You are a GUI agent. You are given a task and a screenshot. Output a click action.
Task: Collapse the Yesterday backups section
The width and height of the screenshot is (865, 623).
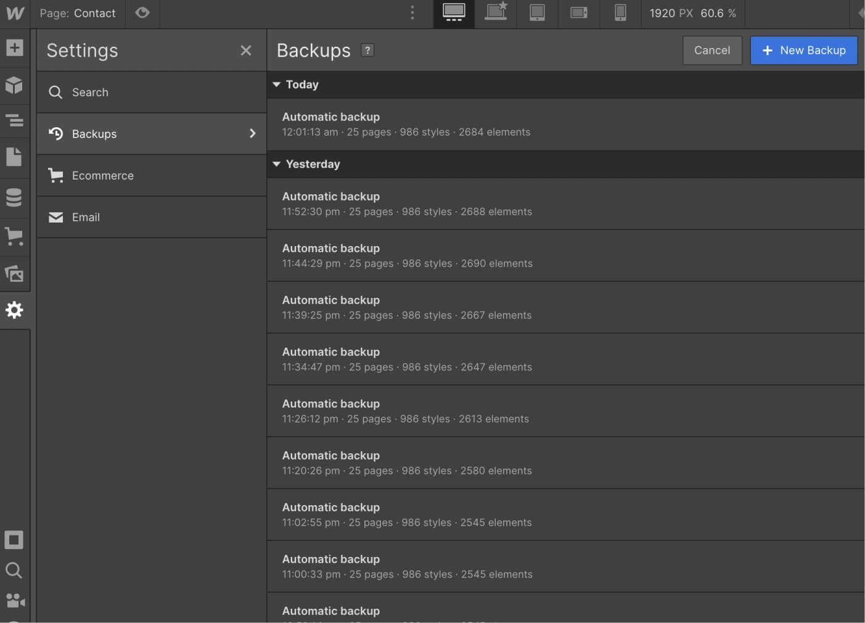click(x=276, y=164)
